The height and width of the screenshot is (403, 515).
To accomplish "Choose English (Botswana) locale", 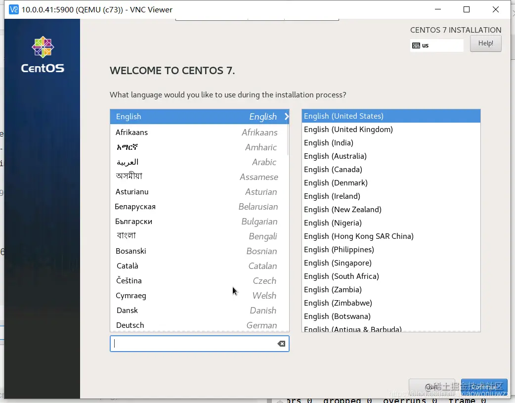I will pyautogui.click(x=391, y=316).
